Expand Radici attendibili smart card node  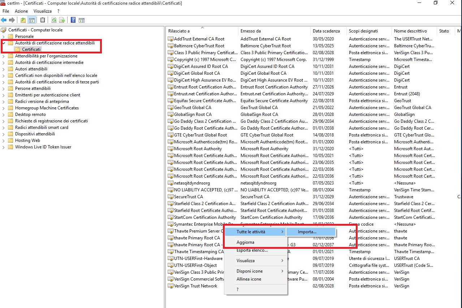click(4, 127)
